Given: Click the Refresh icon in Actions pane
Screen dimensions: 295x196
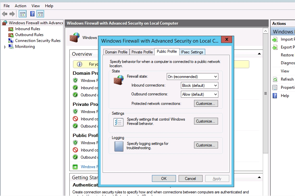Looking at the screenshot, I should pos(275,79).
